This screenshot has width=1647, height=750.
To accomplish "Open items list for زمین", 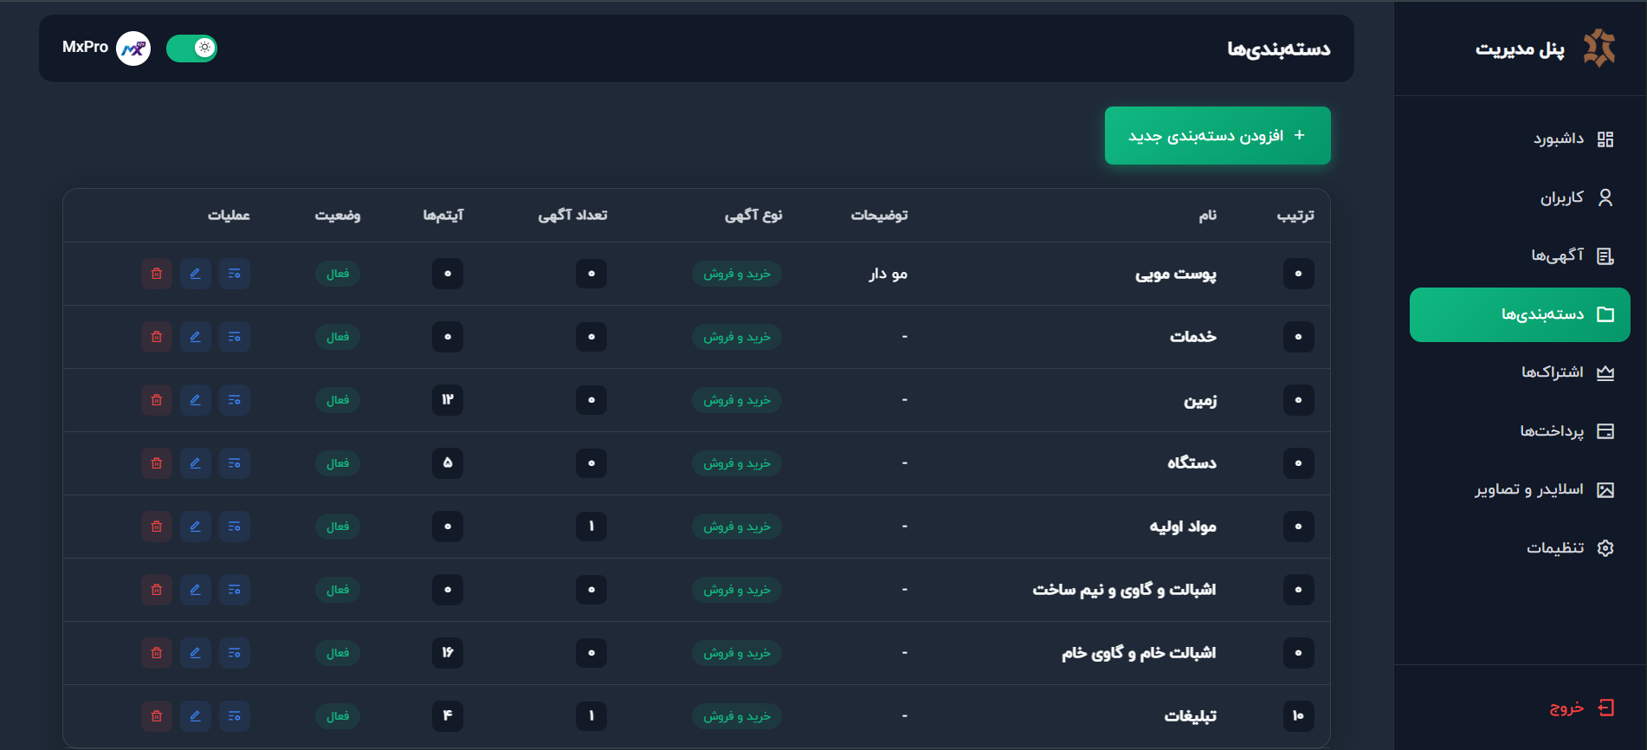I will 235,400.
